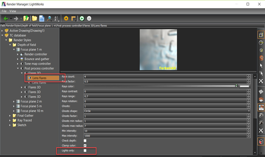Click the gray forward arrow icon

pos(16,18)
